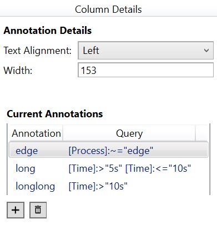Click the trash icon to delete annotation
Viewport: 217px width, 229px height.
click(x=38, y=210)
